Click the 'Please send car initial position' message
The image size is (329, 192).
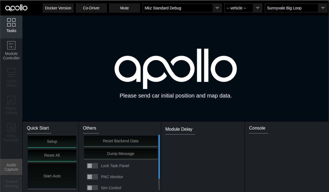pos(176,96)
